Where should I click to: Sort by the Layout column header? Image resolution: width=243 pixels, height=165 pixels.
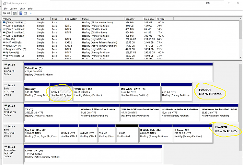[x=43, y=19]
